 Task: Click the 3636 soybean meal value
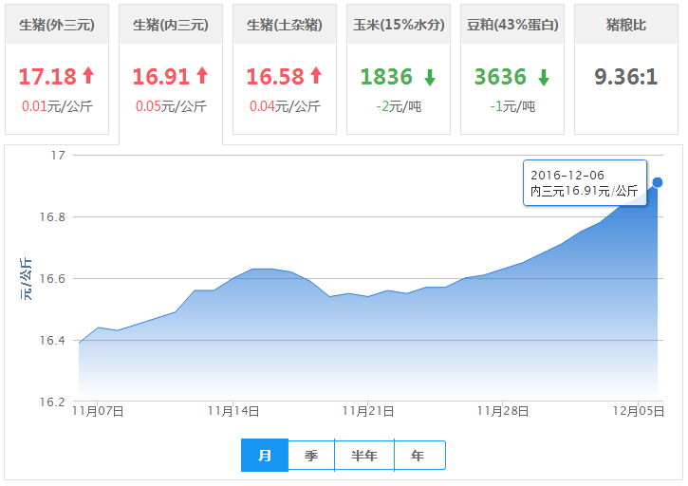500,77
